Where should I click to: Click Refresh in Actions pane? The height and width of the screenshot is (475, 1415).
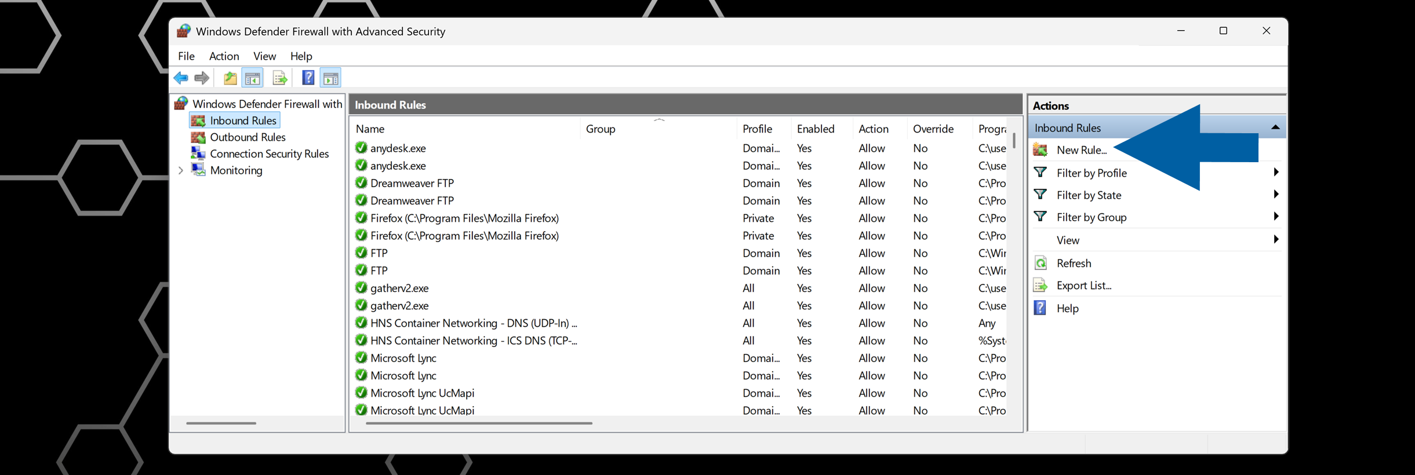coord(1074,263)
